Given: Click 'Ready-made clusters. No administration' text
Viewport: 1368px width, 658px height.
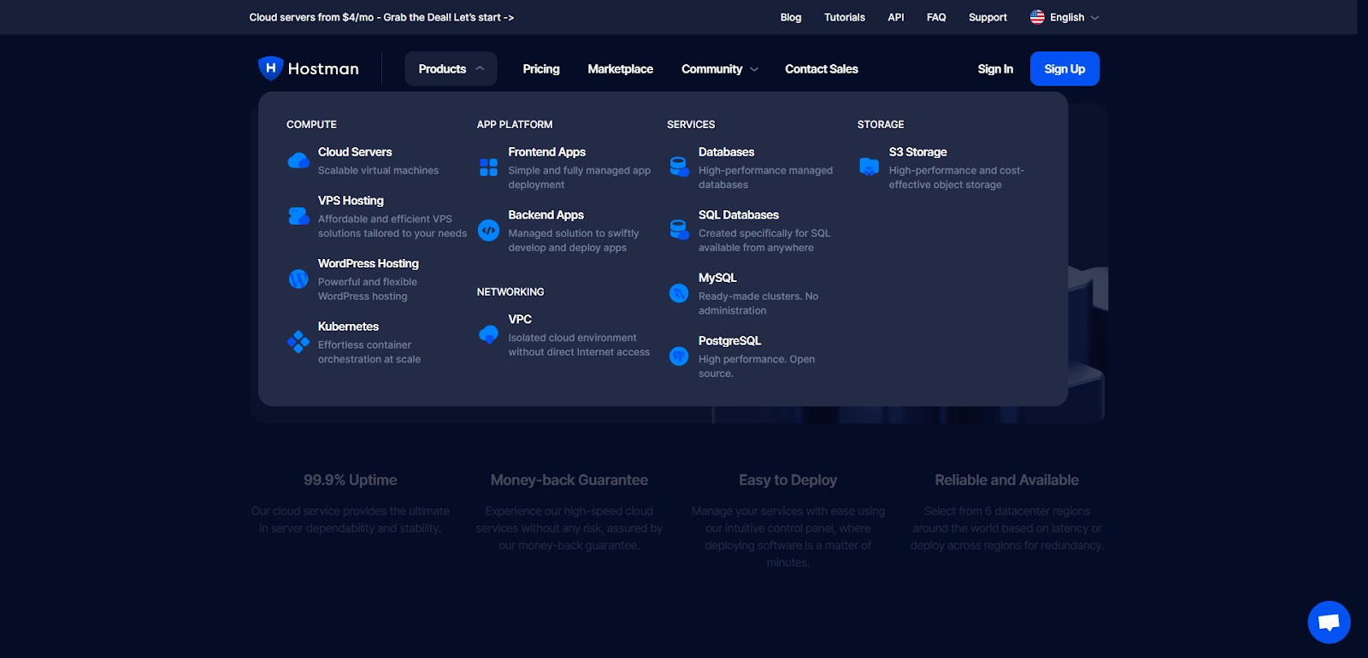Looking at the screenshot, I should click(758, 303).
